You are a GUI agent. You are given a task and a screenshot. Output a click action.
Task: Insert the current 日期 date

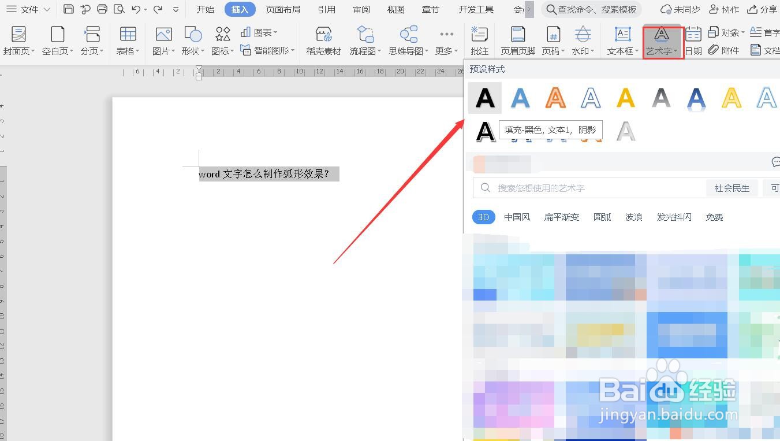click(692, 40)
